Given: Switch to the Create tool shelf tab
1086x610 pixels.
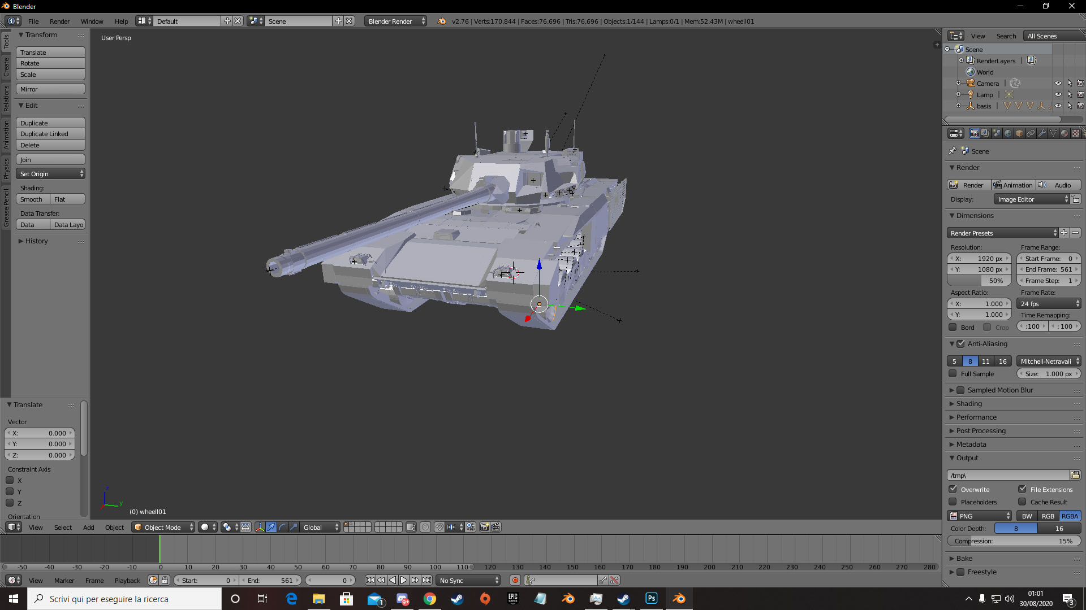Looking at the screenshot, I should [6, 67].
